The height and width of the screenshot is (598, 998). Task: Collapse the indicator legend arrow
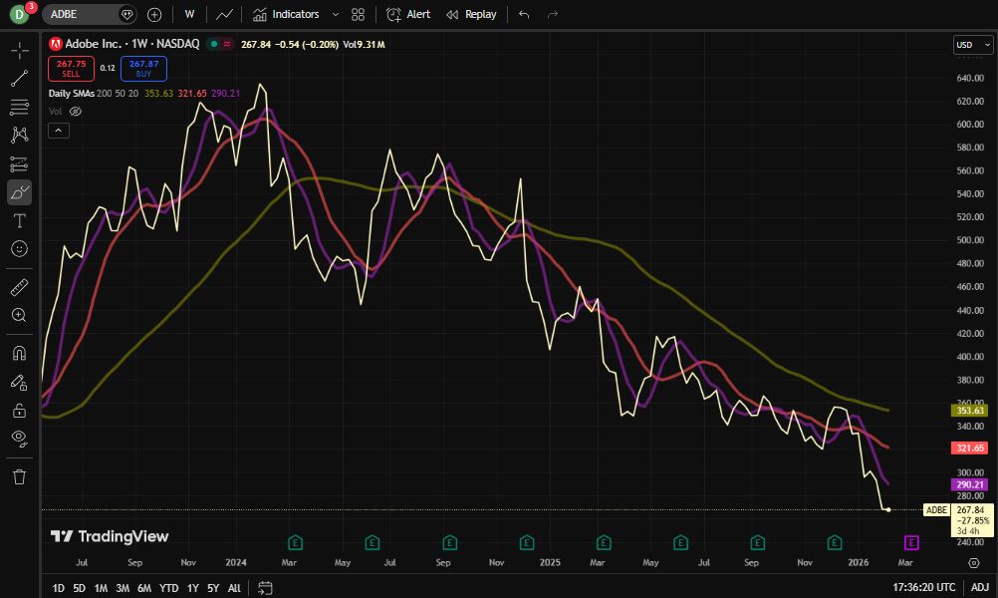[59, 131]
